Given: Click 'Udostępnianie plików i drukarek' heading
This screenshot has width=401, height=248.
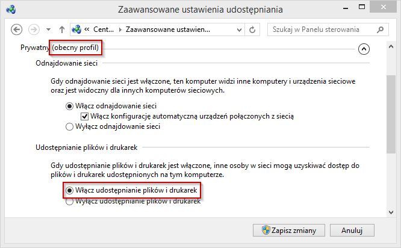Looking at the screenshot, I should click(x=87, y=147).
